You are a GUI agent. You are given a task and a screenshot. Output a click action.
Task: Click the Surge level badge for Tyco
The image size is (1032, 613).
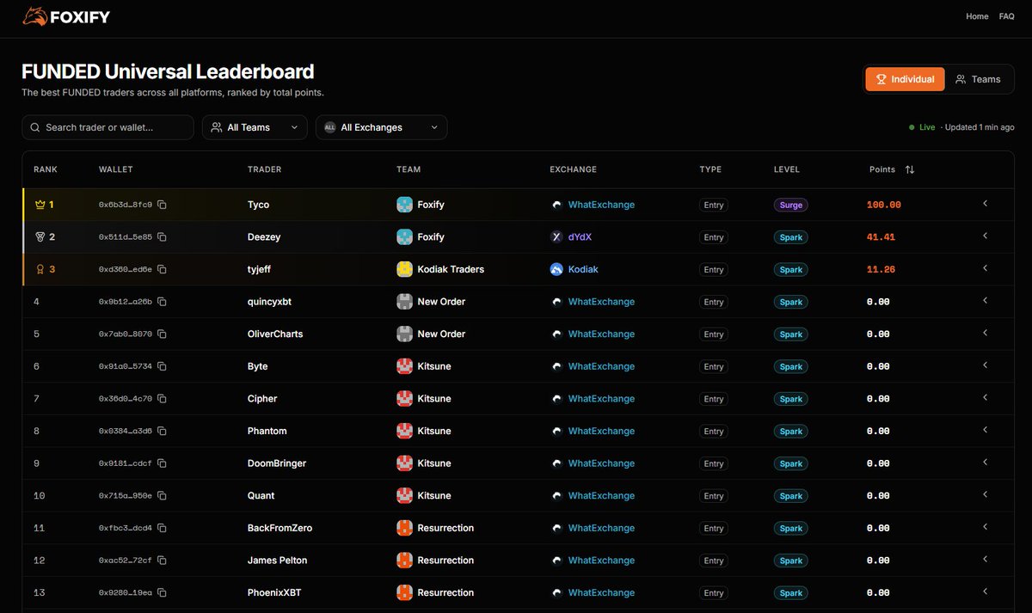791,205
